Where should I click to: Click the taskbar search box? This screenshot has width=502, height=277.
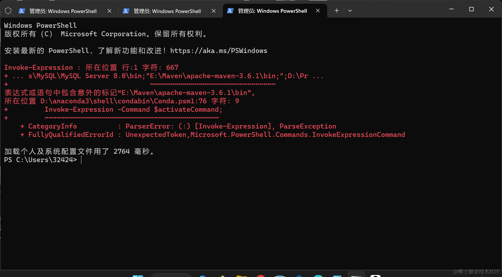171,275
